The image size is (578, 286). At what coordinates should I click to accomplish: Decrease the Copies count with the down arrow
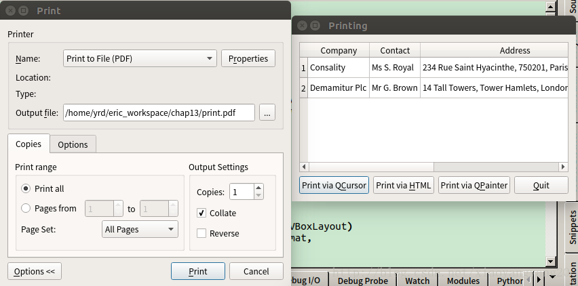click(x=258, y=196)
